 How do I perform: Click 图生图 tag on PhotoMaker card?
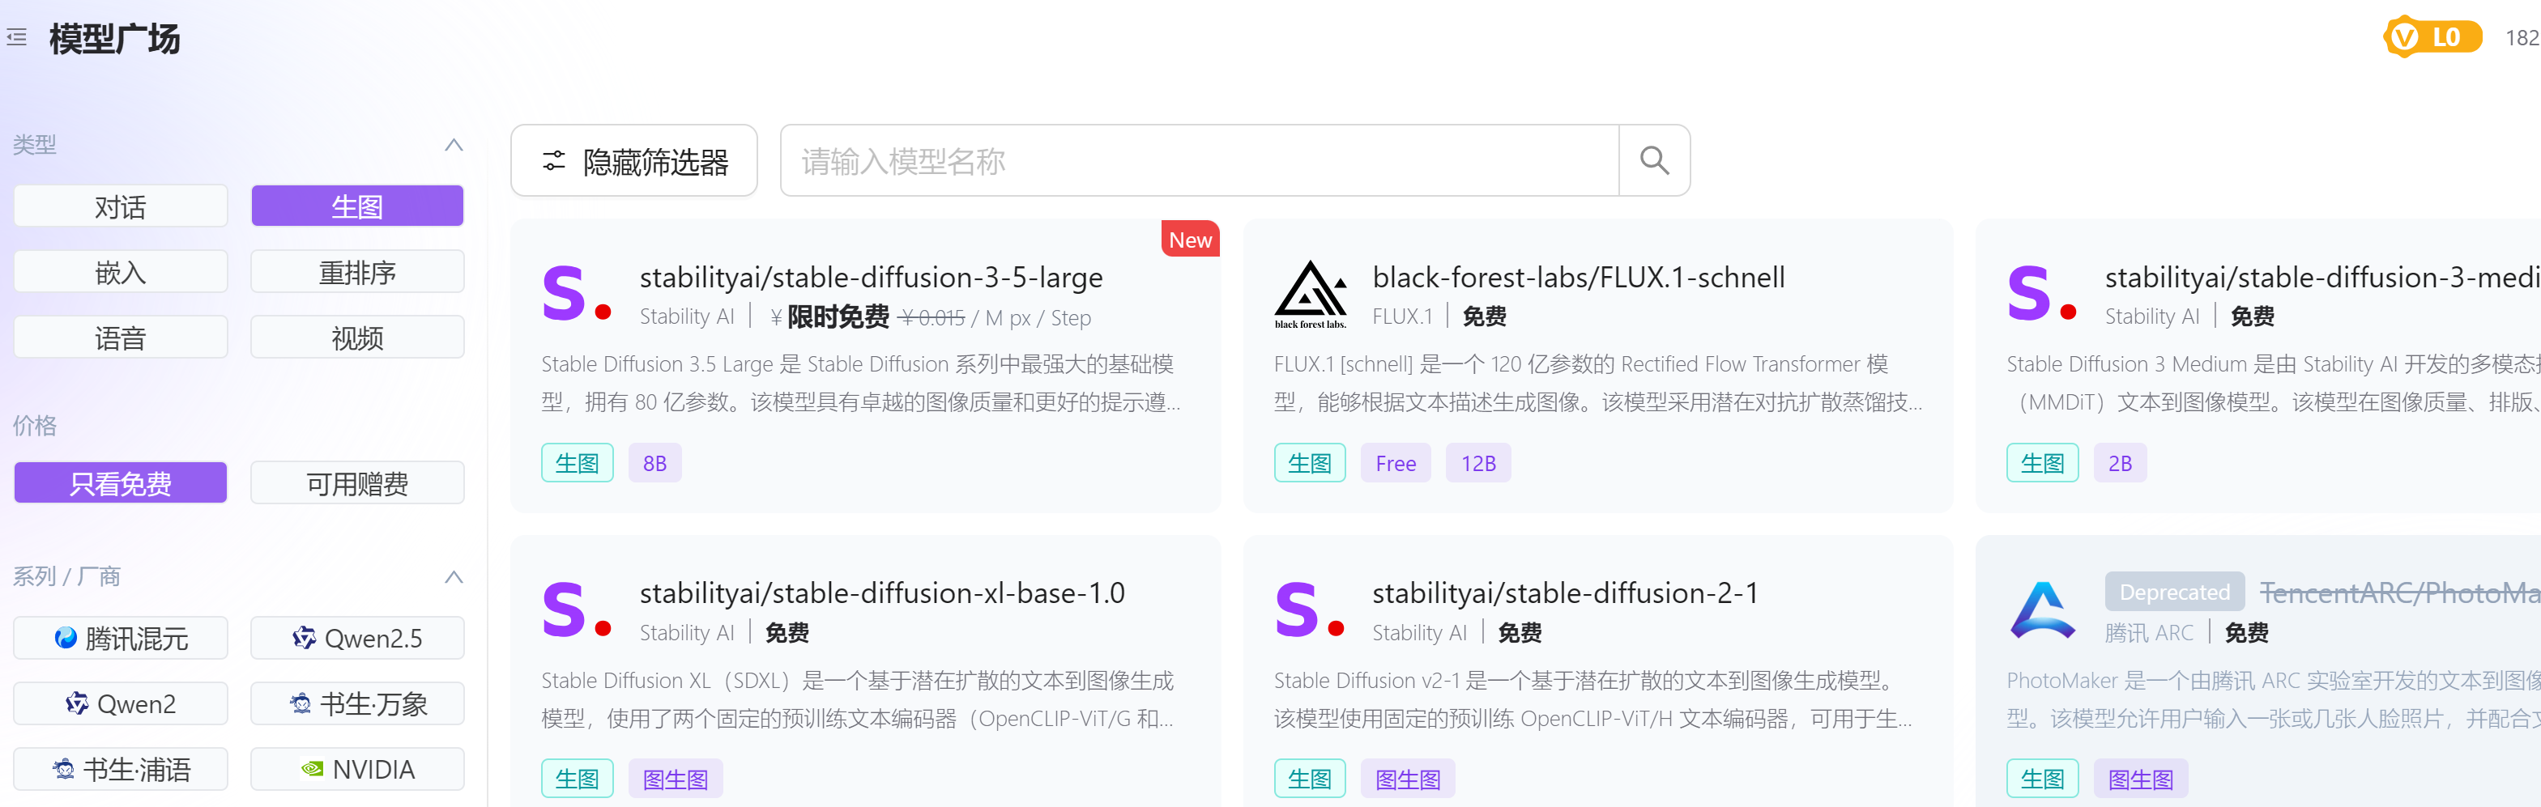click(2141, 779)
